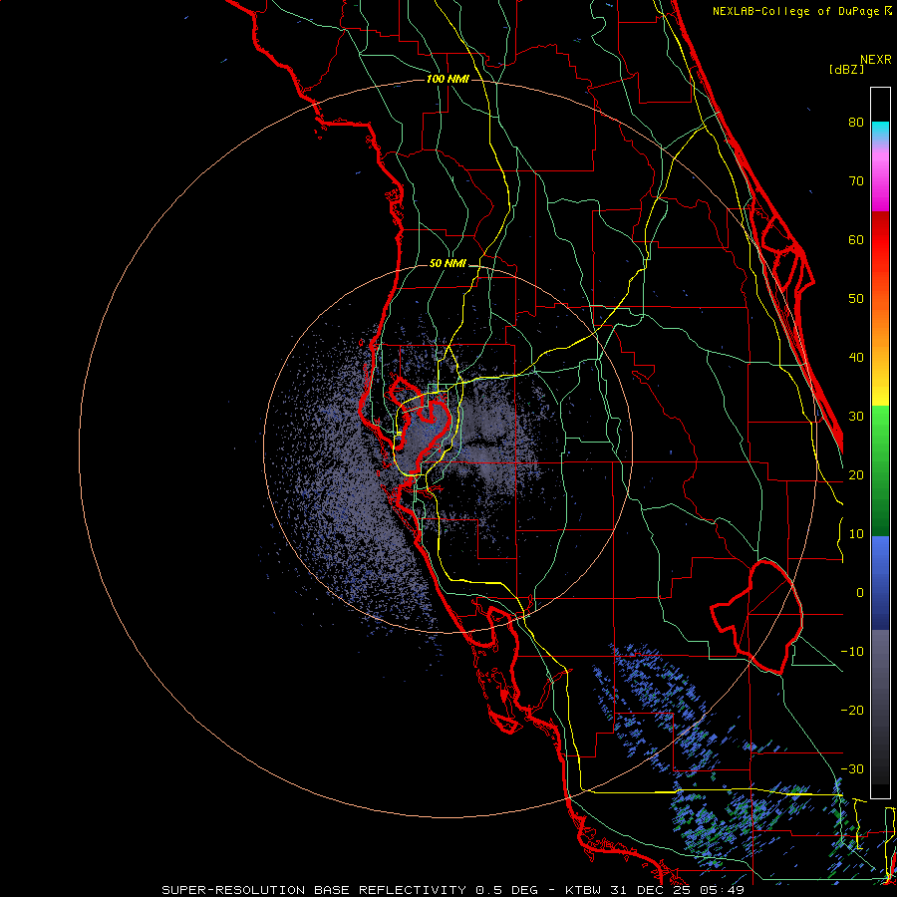This screenshot has width=897, height=897.
Task: Click the NEXR label above the color scale
Action: click(876, 60)
